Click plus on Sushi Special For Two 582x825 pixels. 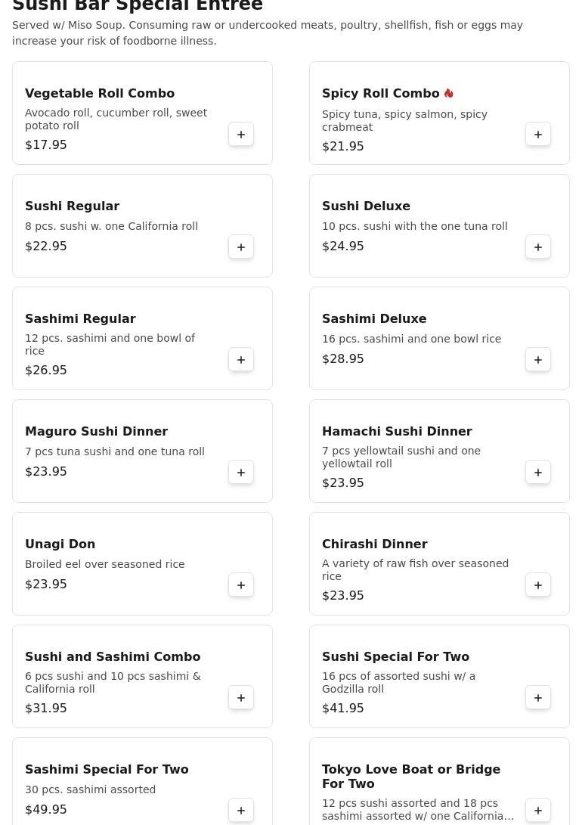click(538, 698)
